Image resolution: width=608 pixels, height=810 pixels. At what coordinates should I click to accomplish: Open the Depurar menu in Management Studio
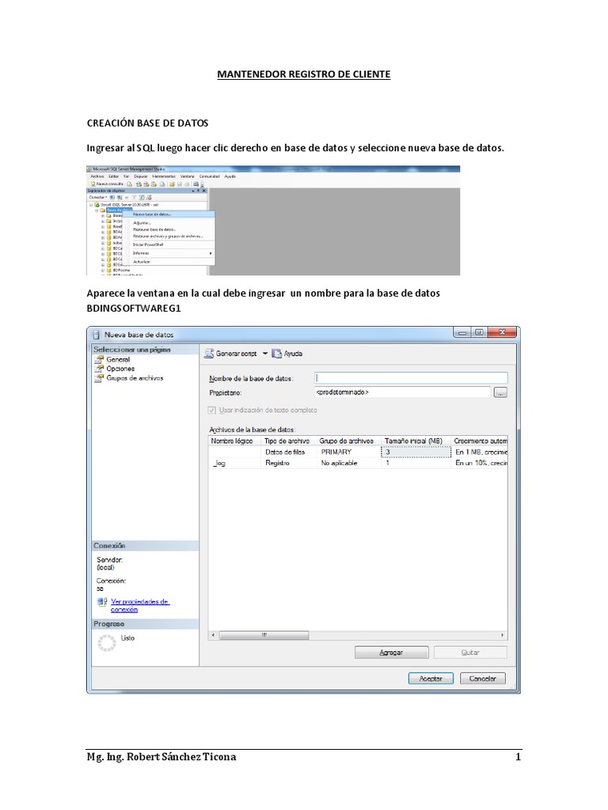point(141,176)
